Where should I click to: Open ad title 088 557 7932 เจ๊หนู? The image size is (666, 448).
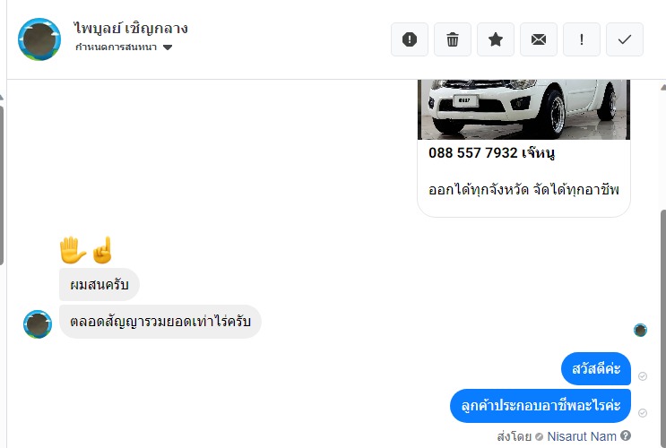tap(491, 153)
